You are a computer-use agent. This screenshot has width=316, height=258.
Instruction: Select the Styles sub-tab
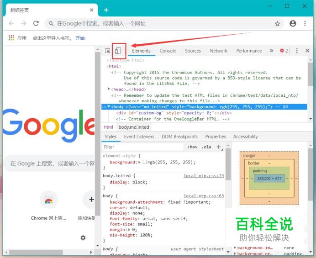click(x=111, y=137)
